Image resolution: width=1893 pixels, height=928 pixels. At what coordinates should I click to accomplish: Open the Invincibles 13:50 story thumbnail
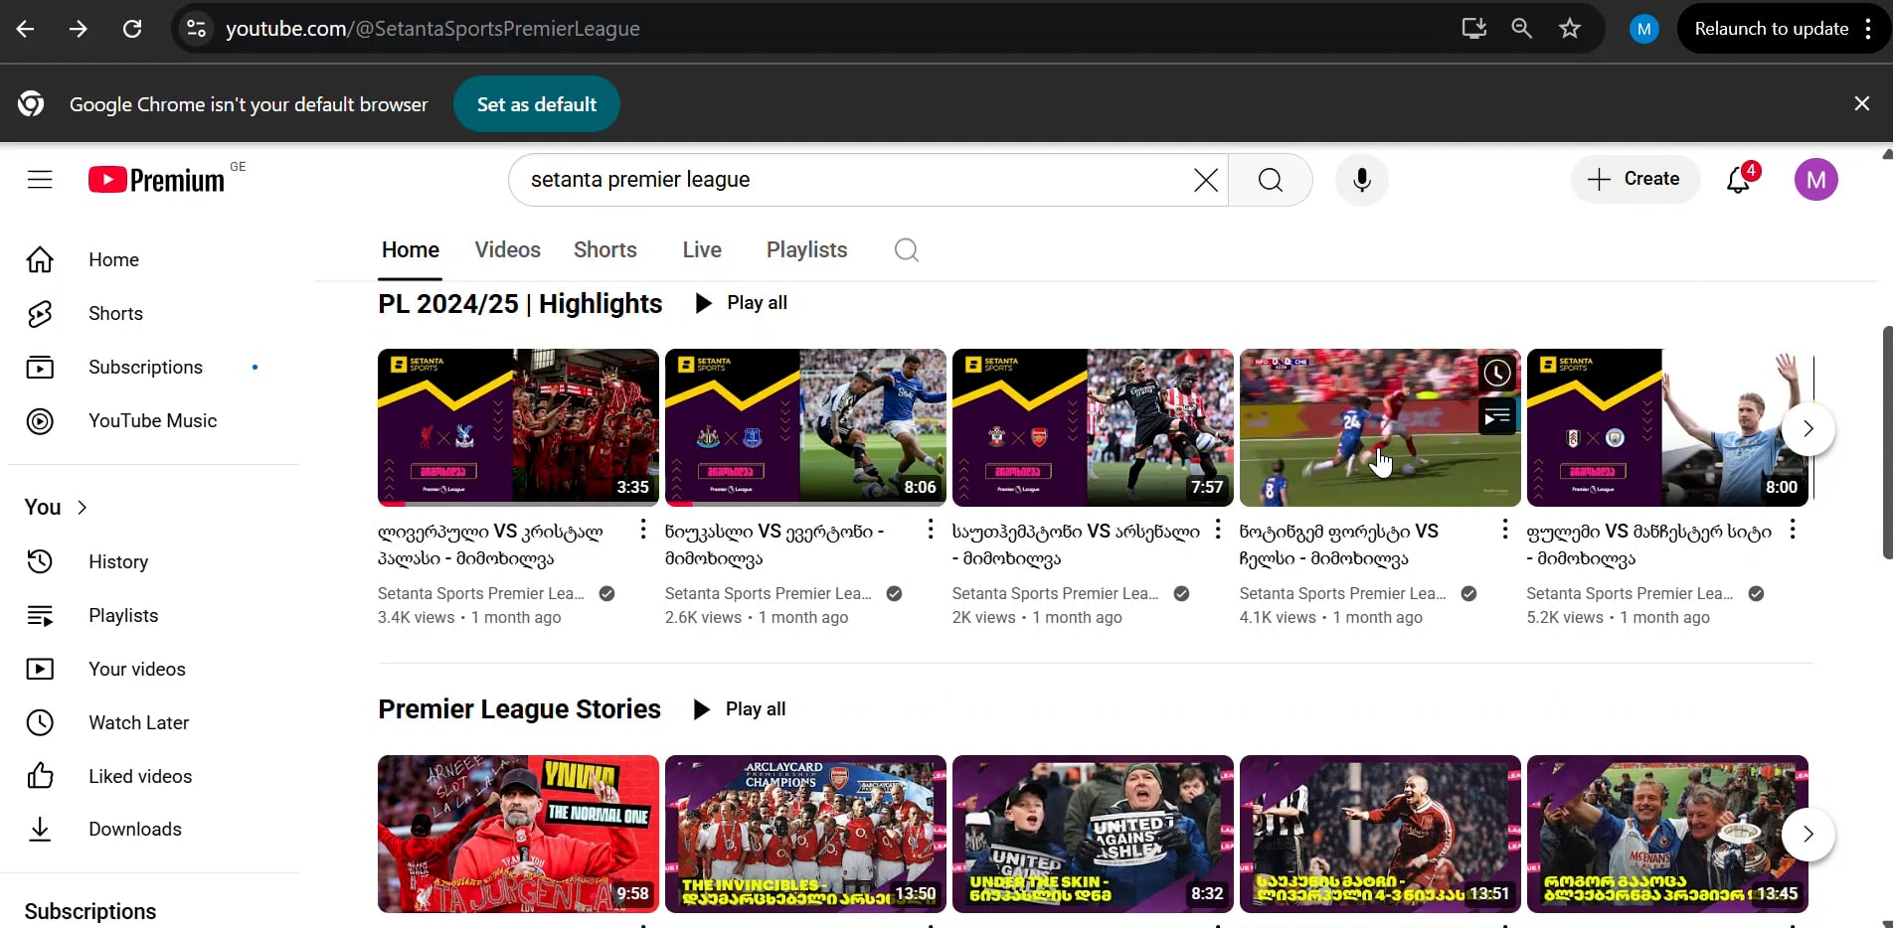point(805,835)
